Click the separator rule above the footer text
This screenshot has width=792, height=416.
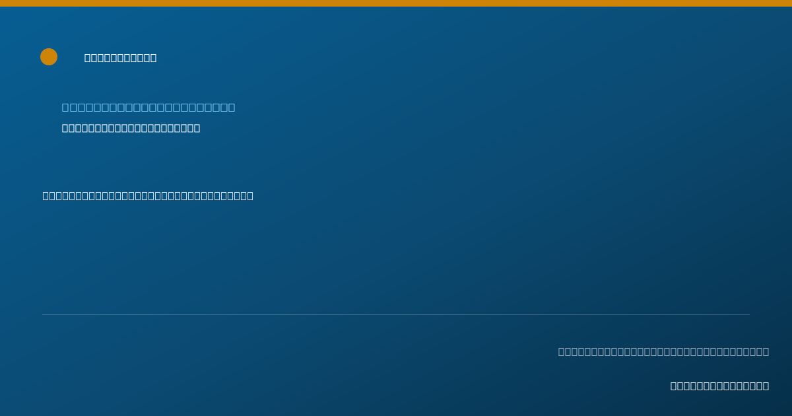point(396,314)
